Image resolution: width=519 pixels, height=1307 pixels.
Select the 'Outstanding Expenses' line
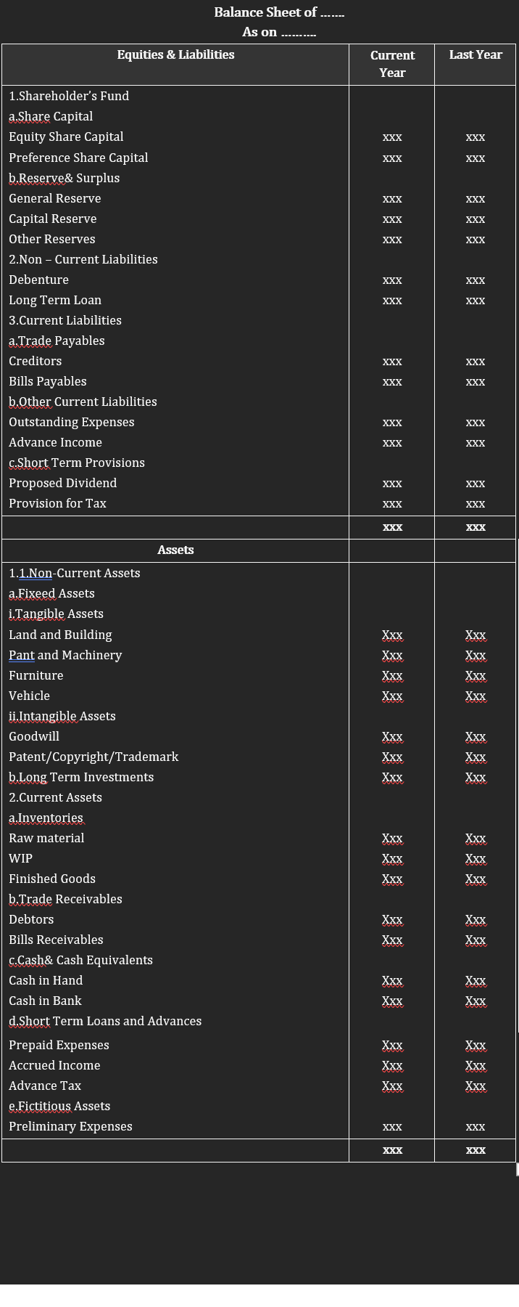click(71, 422)
